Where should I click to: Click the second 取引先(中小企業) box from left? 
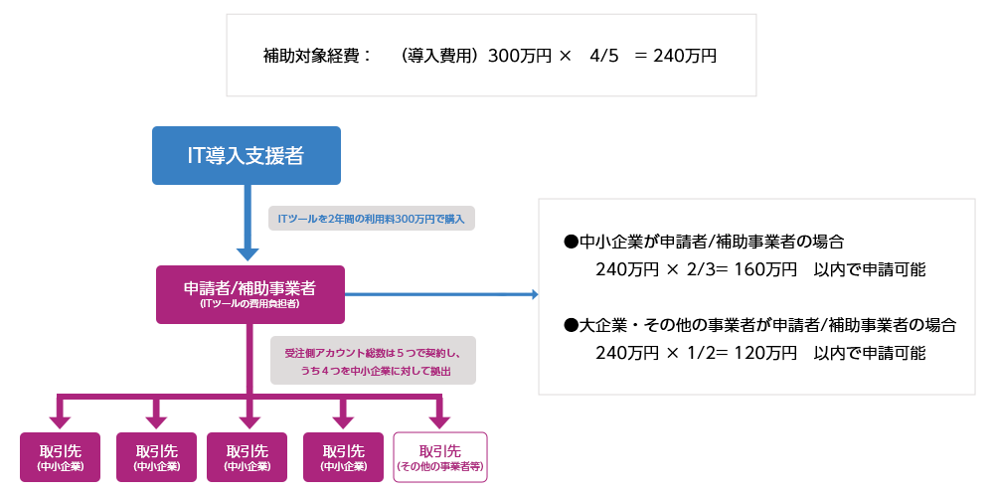(156, 457)
